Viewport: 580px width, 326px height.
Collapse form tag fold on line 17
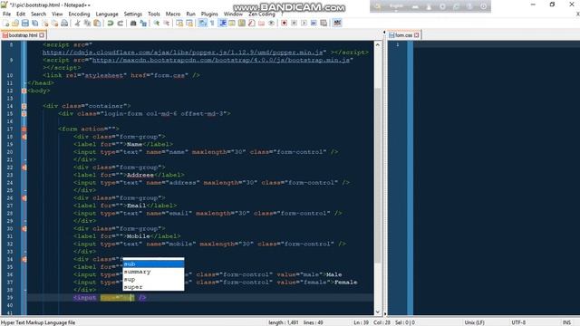coord(24,129)
